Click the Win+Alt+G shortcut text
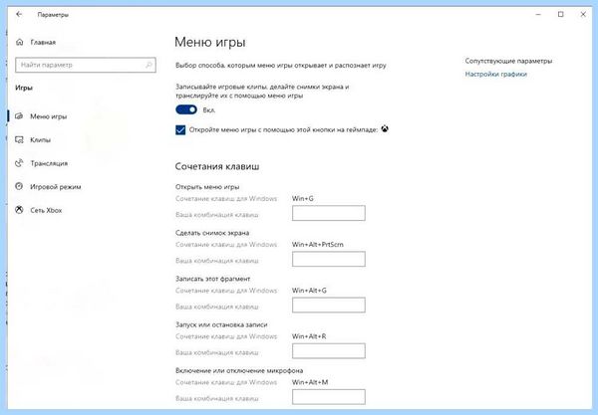 (x=309, y=291)
